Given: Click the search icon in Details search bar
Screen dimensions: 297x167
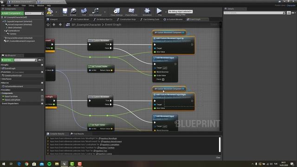Looking at the screenshot, I should tap(284, 13).
